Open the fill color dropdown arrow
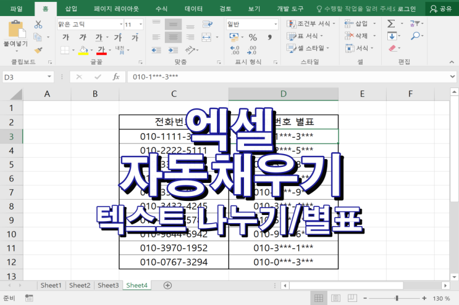Screen dimensions: 459x305 click(91, 50)
